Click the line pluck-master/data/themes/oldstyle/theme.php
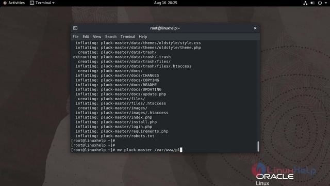The image size is (330, 186). pyautogui.click(x=138, y=48)
